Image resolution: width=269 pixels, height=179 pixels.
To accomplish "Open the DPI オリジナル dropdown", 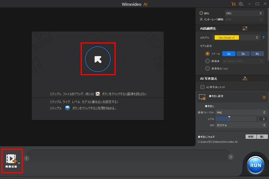I will point(241,125).
